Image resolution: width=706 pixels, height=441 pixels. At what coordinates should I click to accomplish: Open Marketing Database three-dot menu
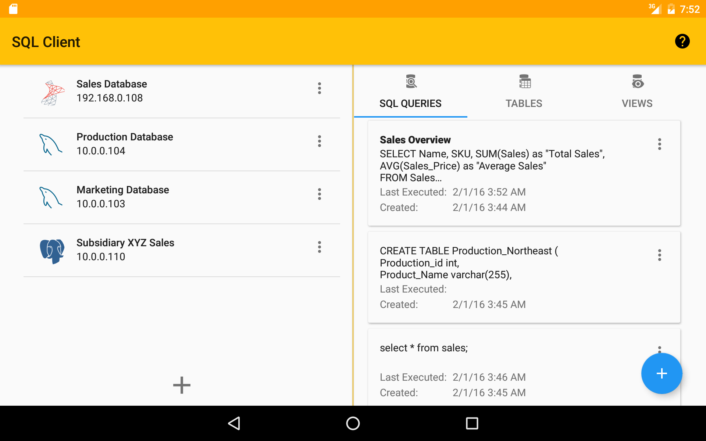319,194
